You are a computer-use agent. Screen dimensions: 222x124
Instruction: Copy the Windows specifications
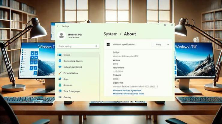pos(158,44)
